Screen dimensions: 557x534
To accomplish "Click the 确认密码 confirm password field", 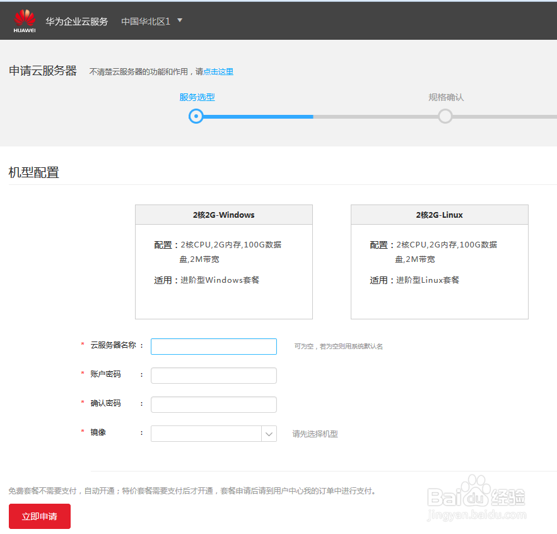I will pos(213,404).
